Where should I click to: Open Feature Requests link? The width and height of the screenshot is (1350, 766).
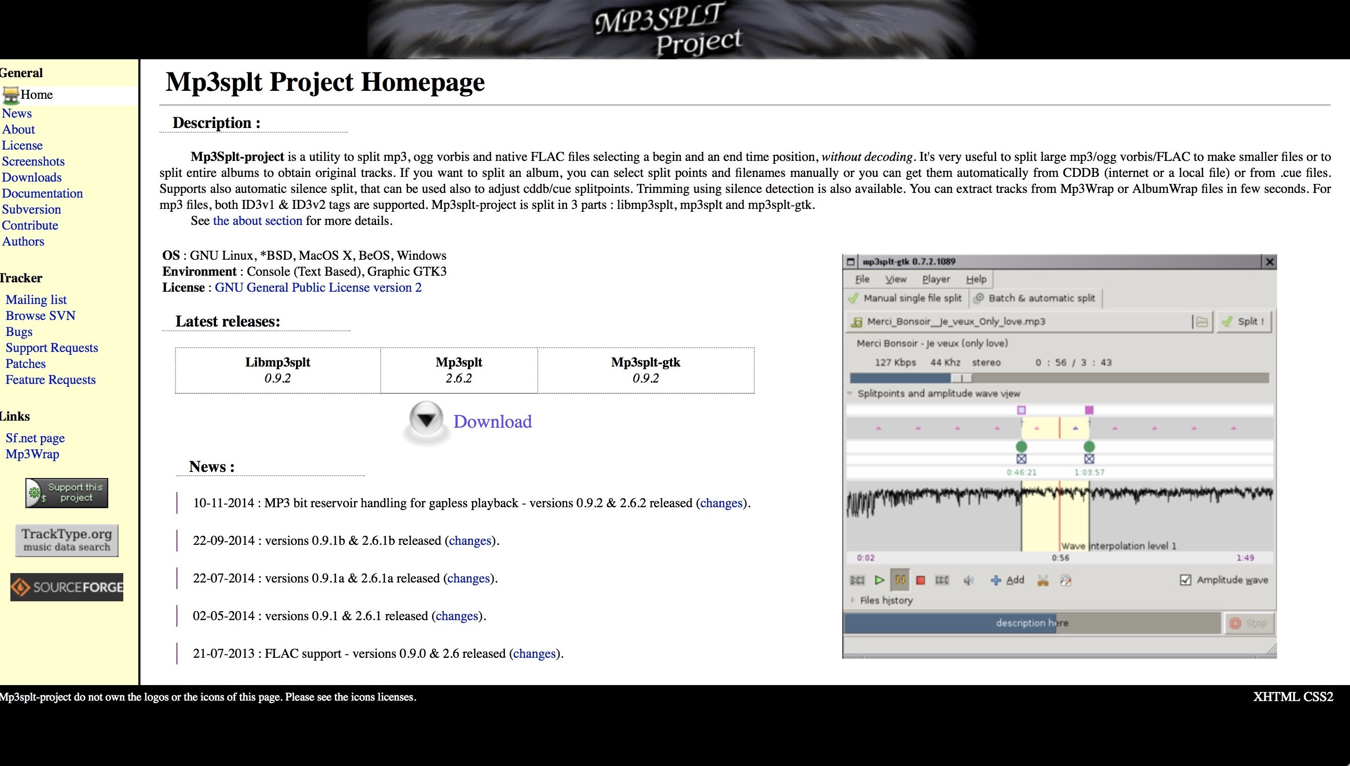tap(50, 380)
